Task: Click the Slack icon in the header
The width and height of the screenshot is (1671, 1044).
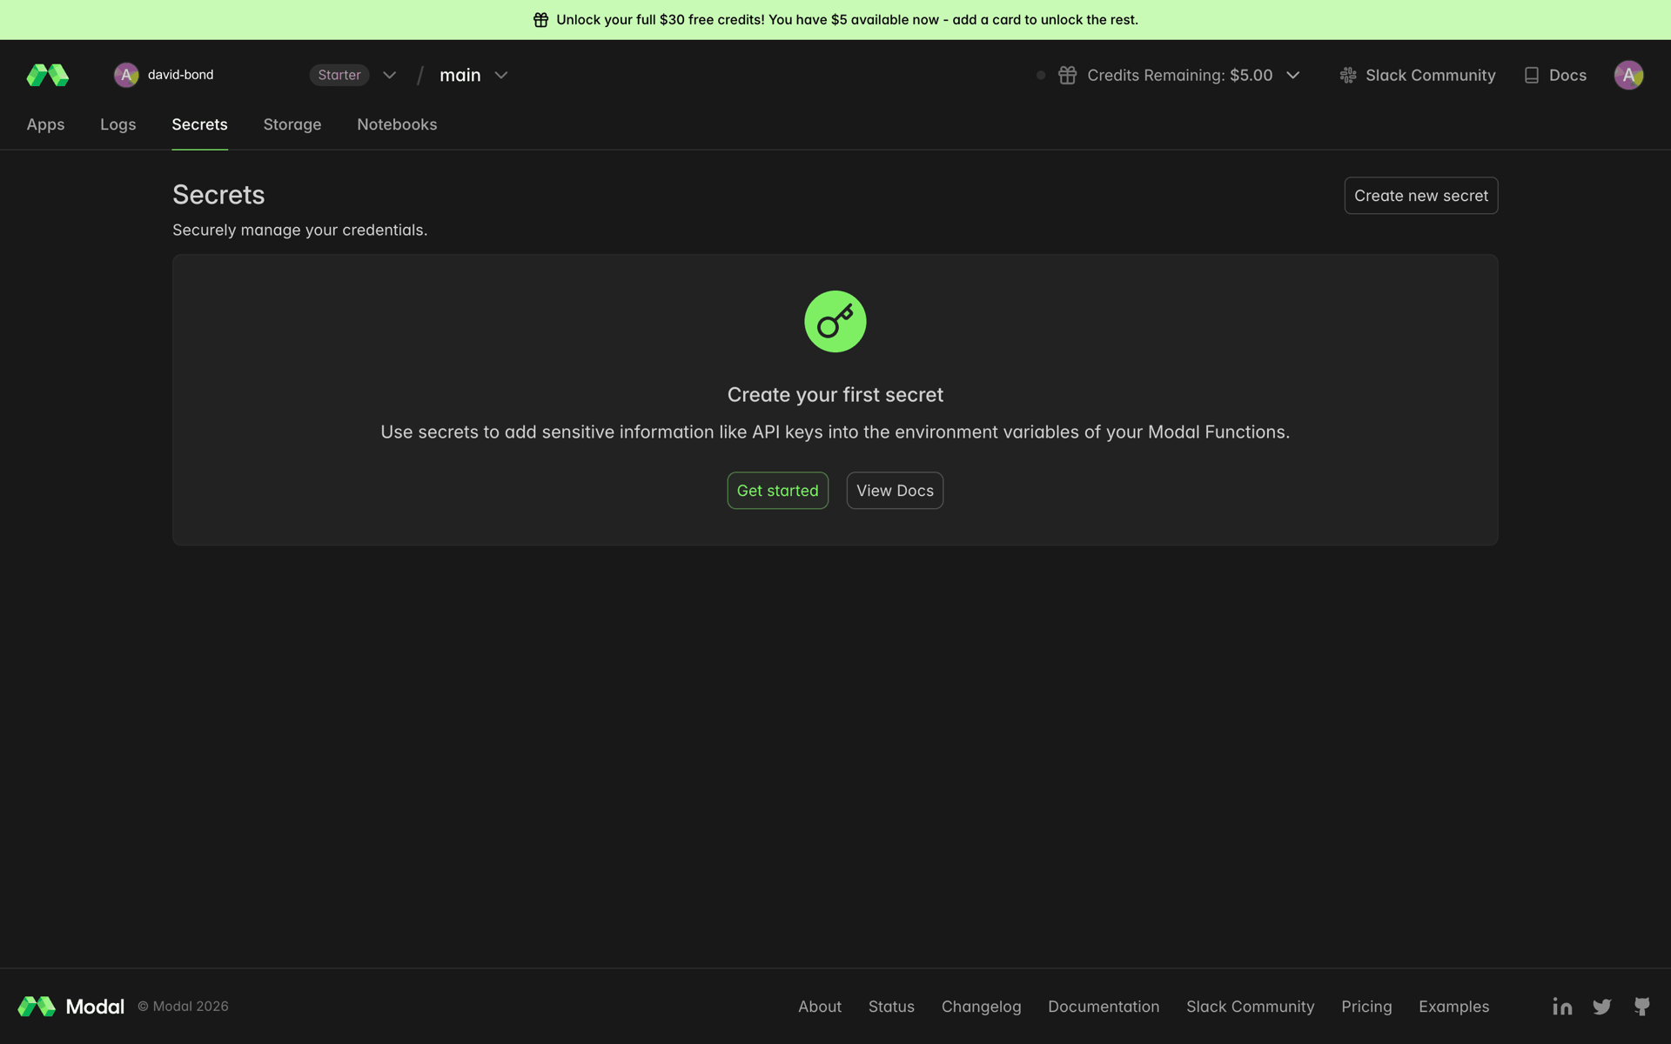Action: [x=1348, y=75]
